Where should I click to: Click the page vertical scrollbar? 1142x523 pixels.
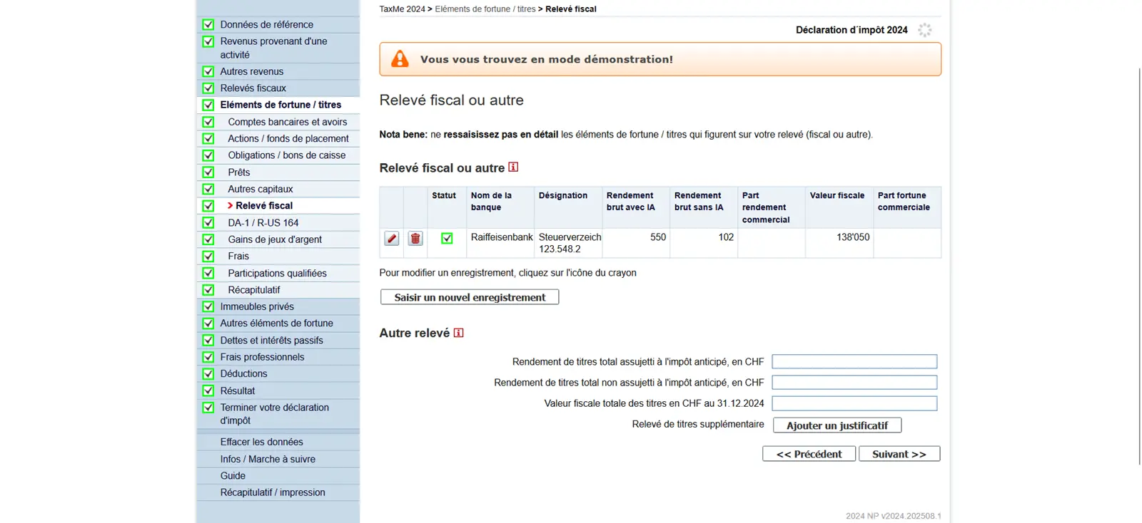tap(1138, 264)
